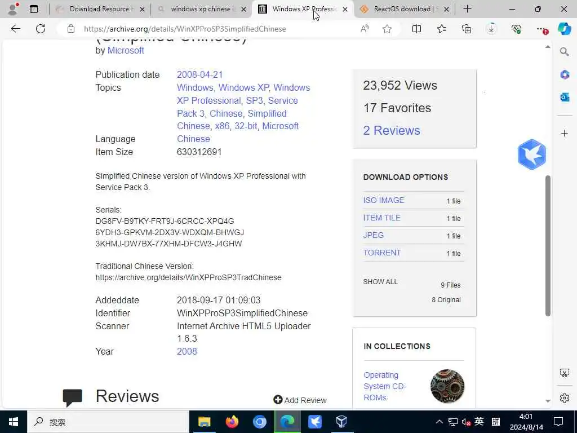
Task: Open the Microsoft author link
Action: point(126,50)
